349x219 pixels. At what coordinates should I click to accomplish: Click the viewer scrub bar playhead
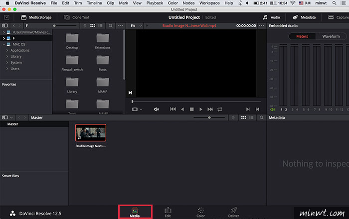132,102
